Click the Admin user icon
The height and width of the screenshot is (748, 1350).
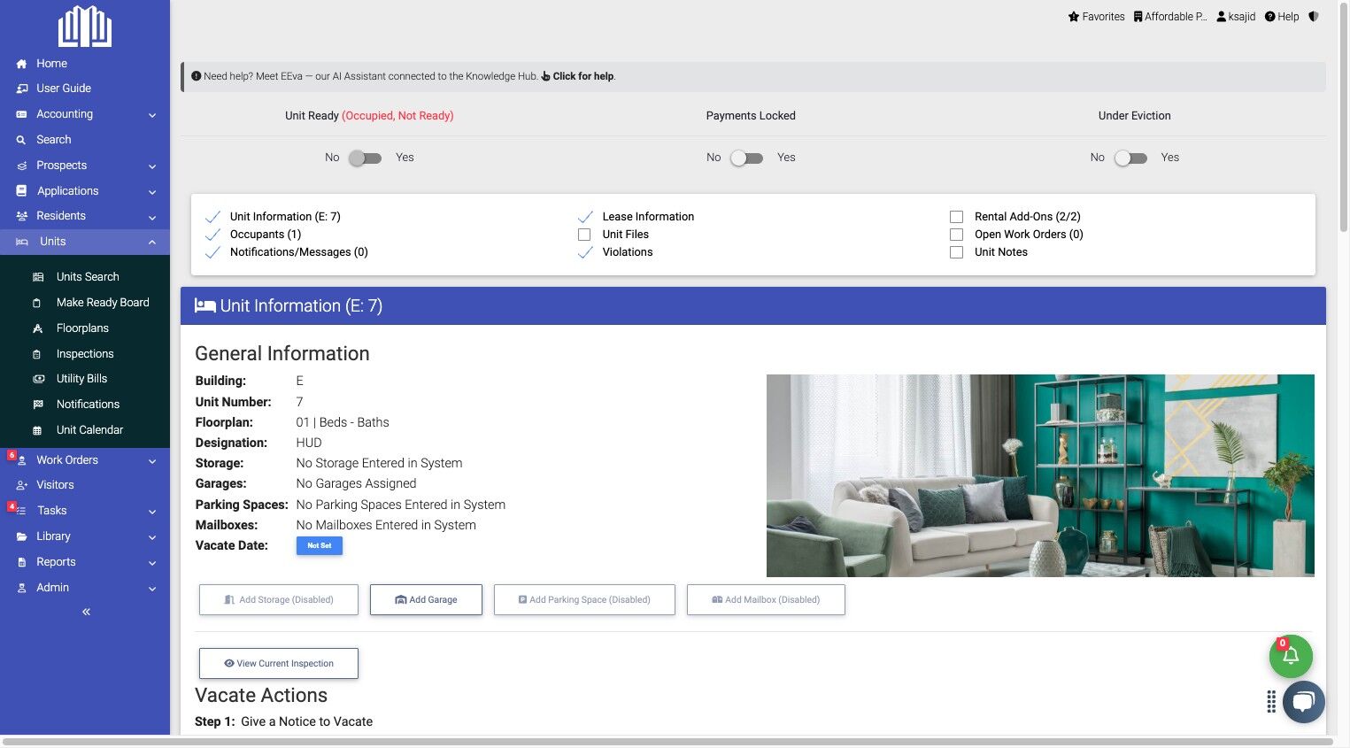[22, 588]
